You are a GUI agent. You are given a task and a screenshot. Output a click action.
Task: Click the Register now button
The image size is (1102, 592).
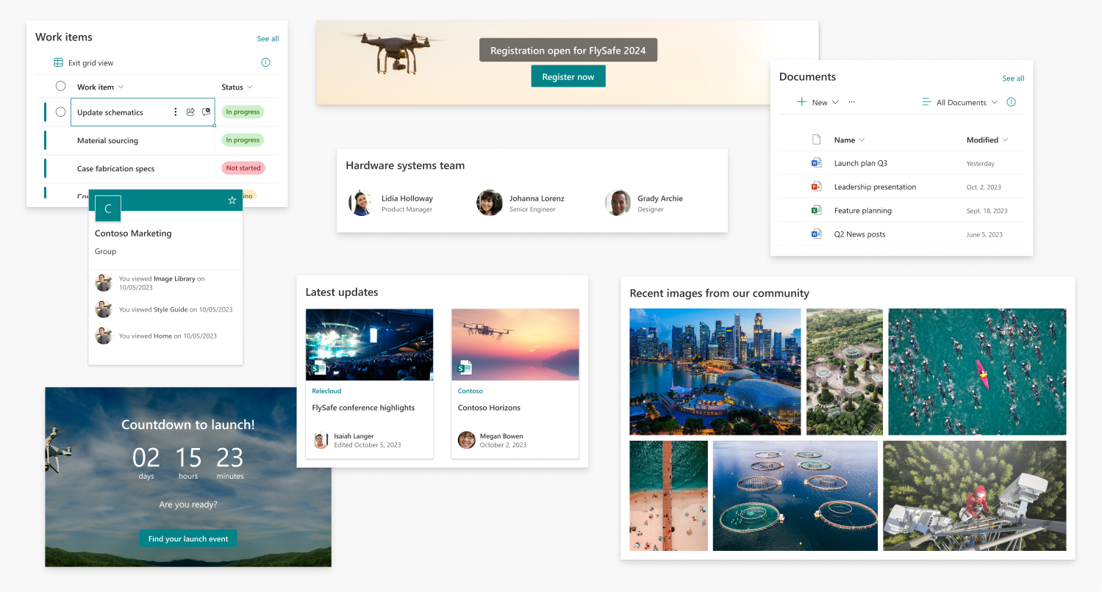pos(568,76)
